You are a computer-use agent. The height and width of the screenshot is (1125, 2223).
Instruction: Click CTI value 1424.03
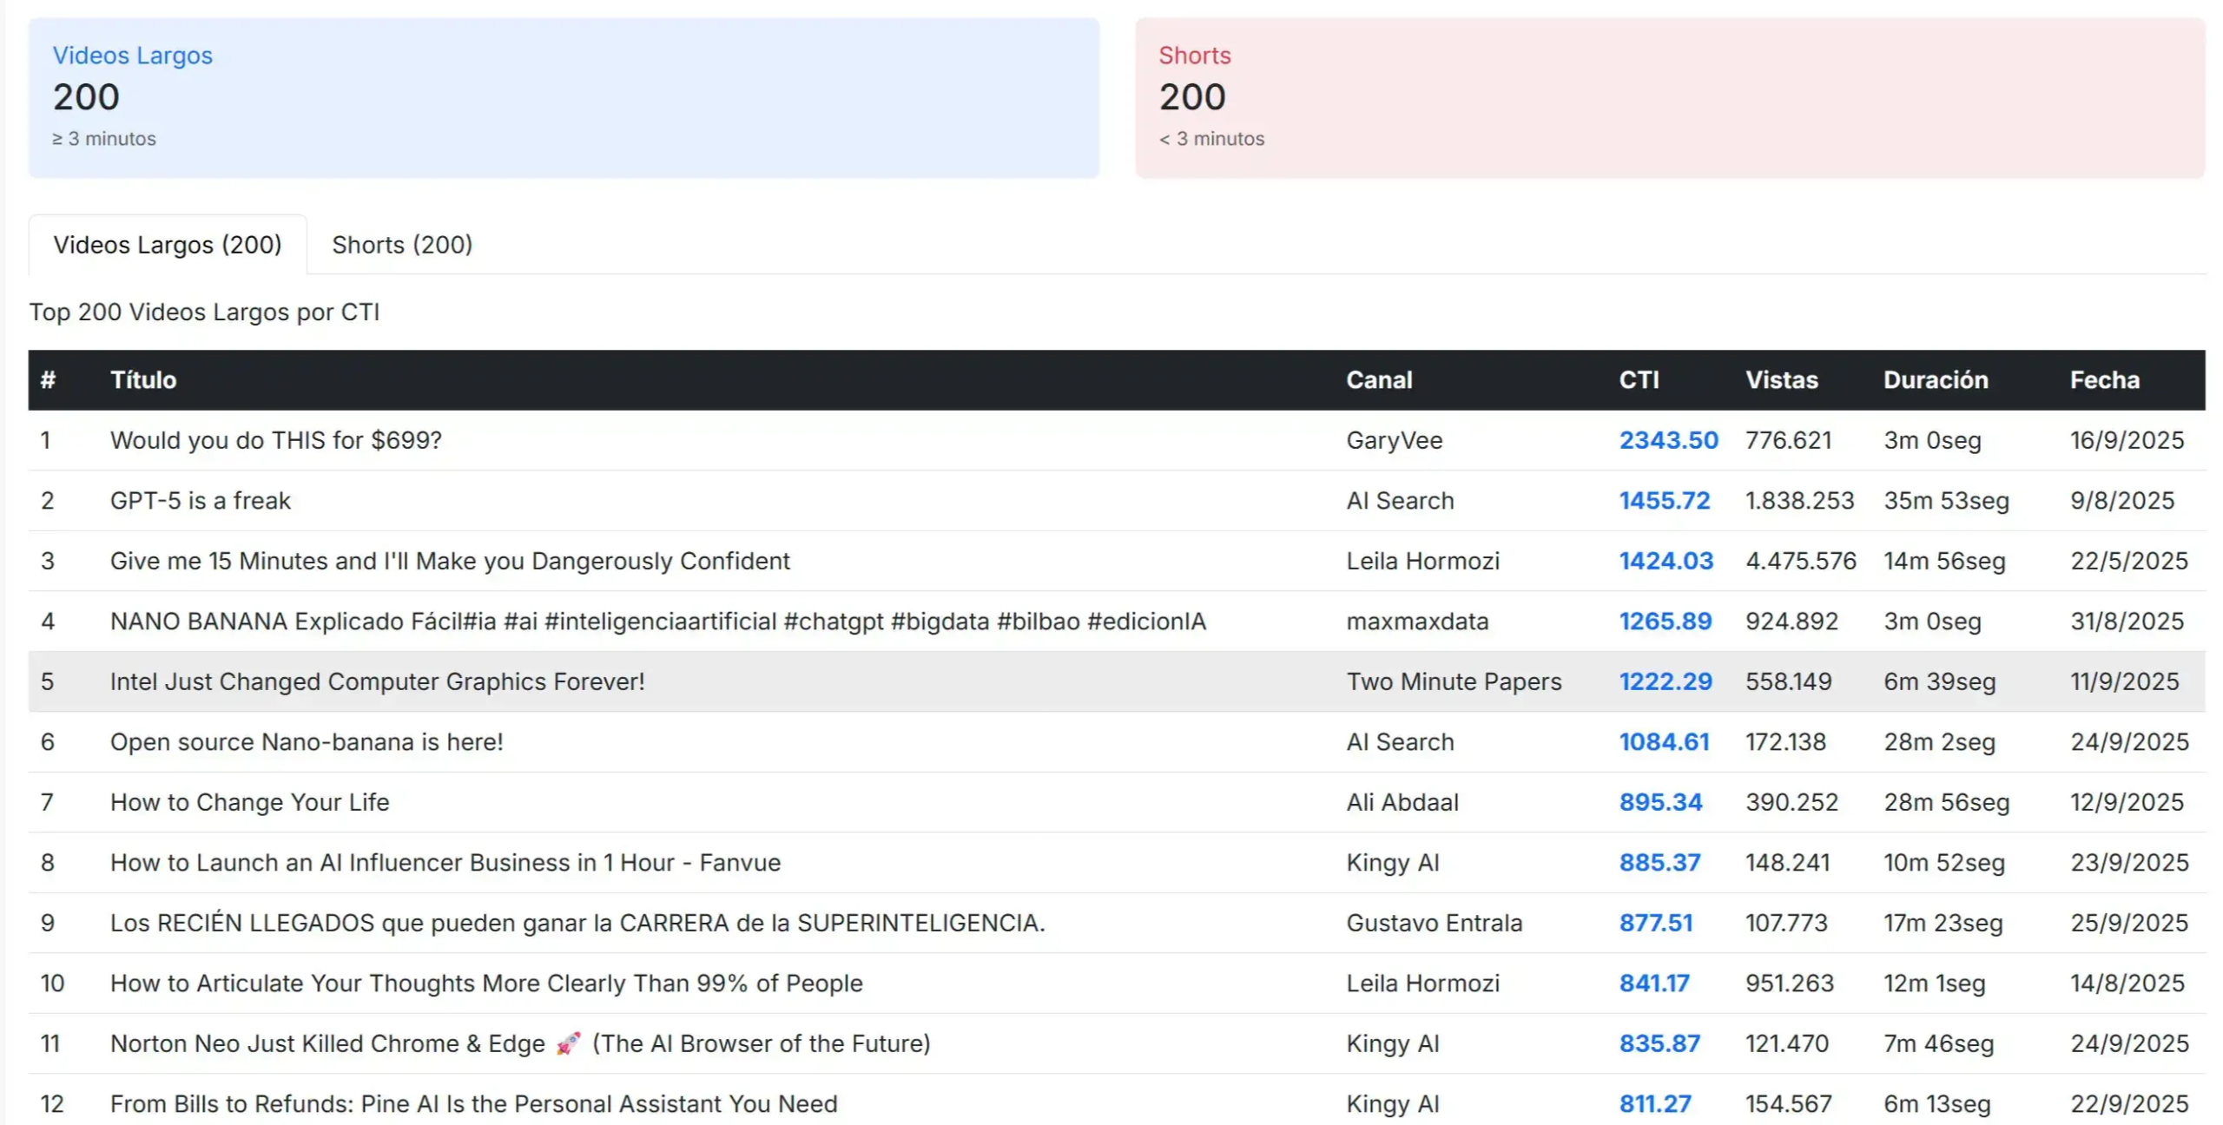[x=1666, y=561]
